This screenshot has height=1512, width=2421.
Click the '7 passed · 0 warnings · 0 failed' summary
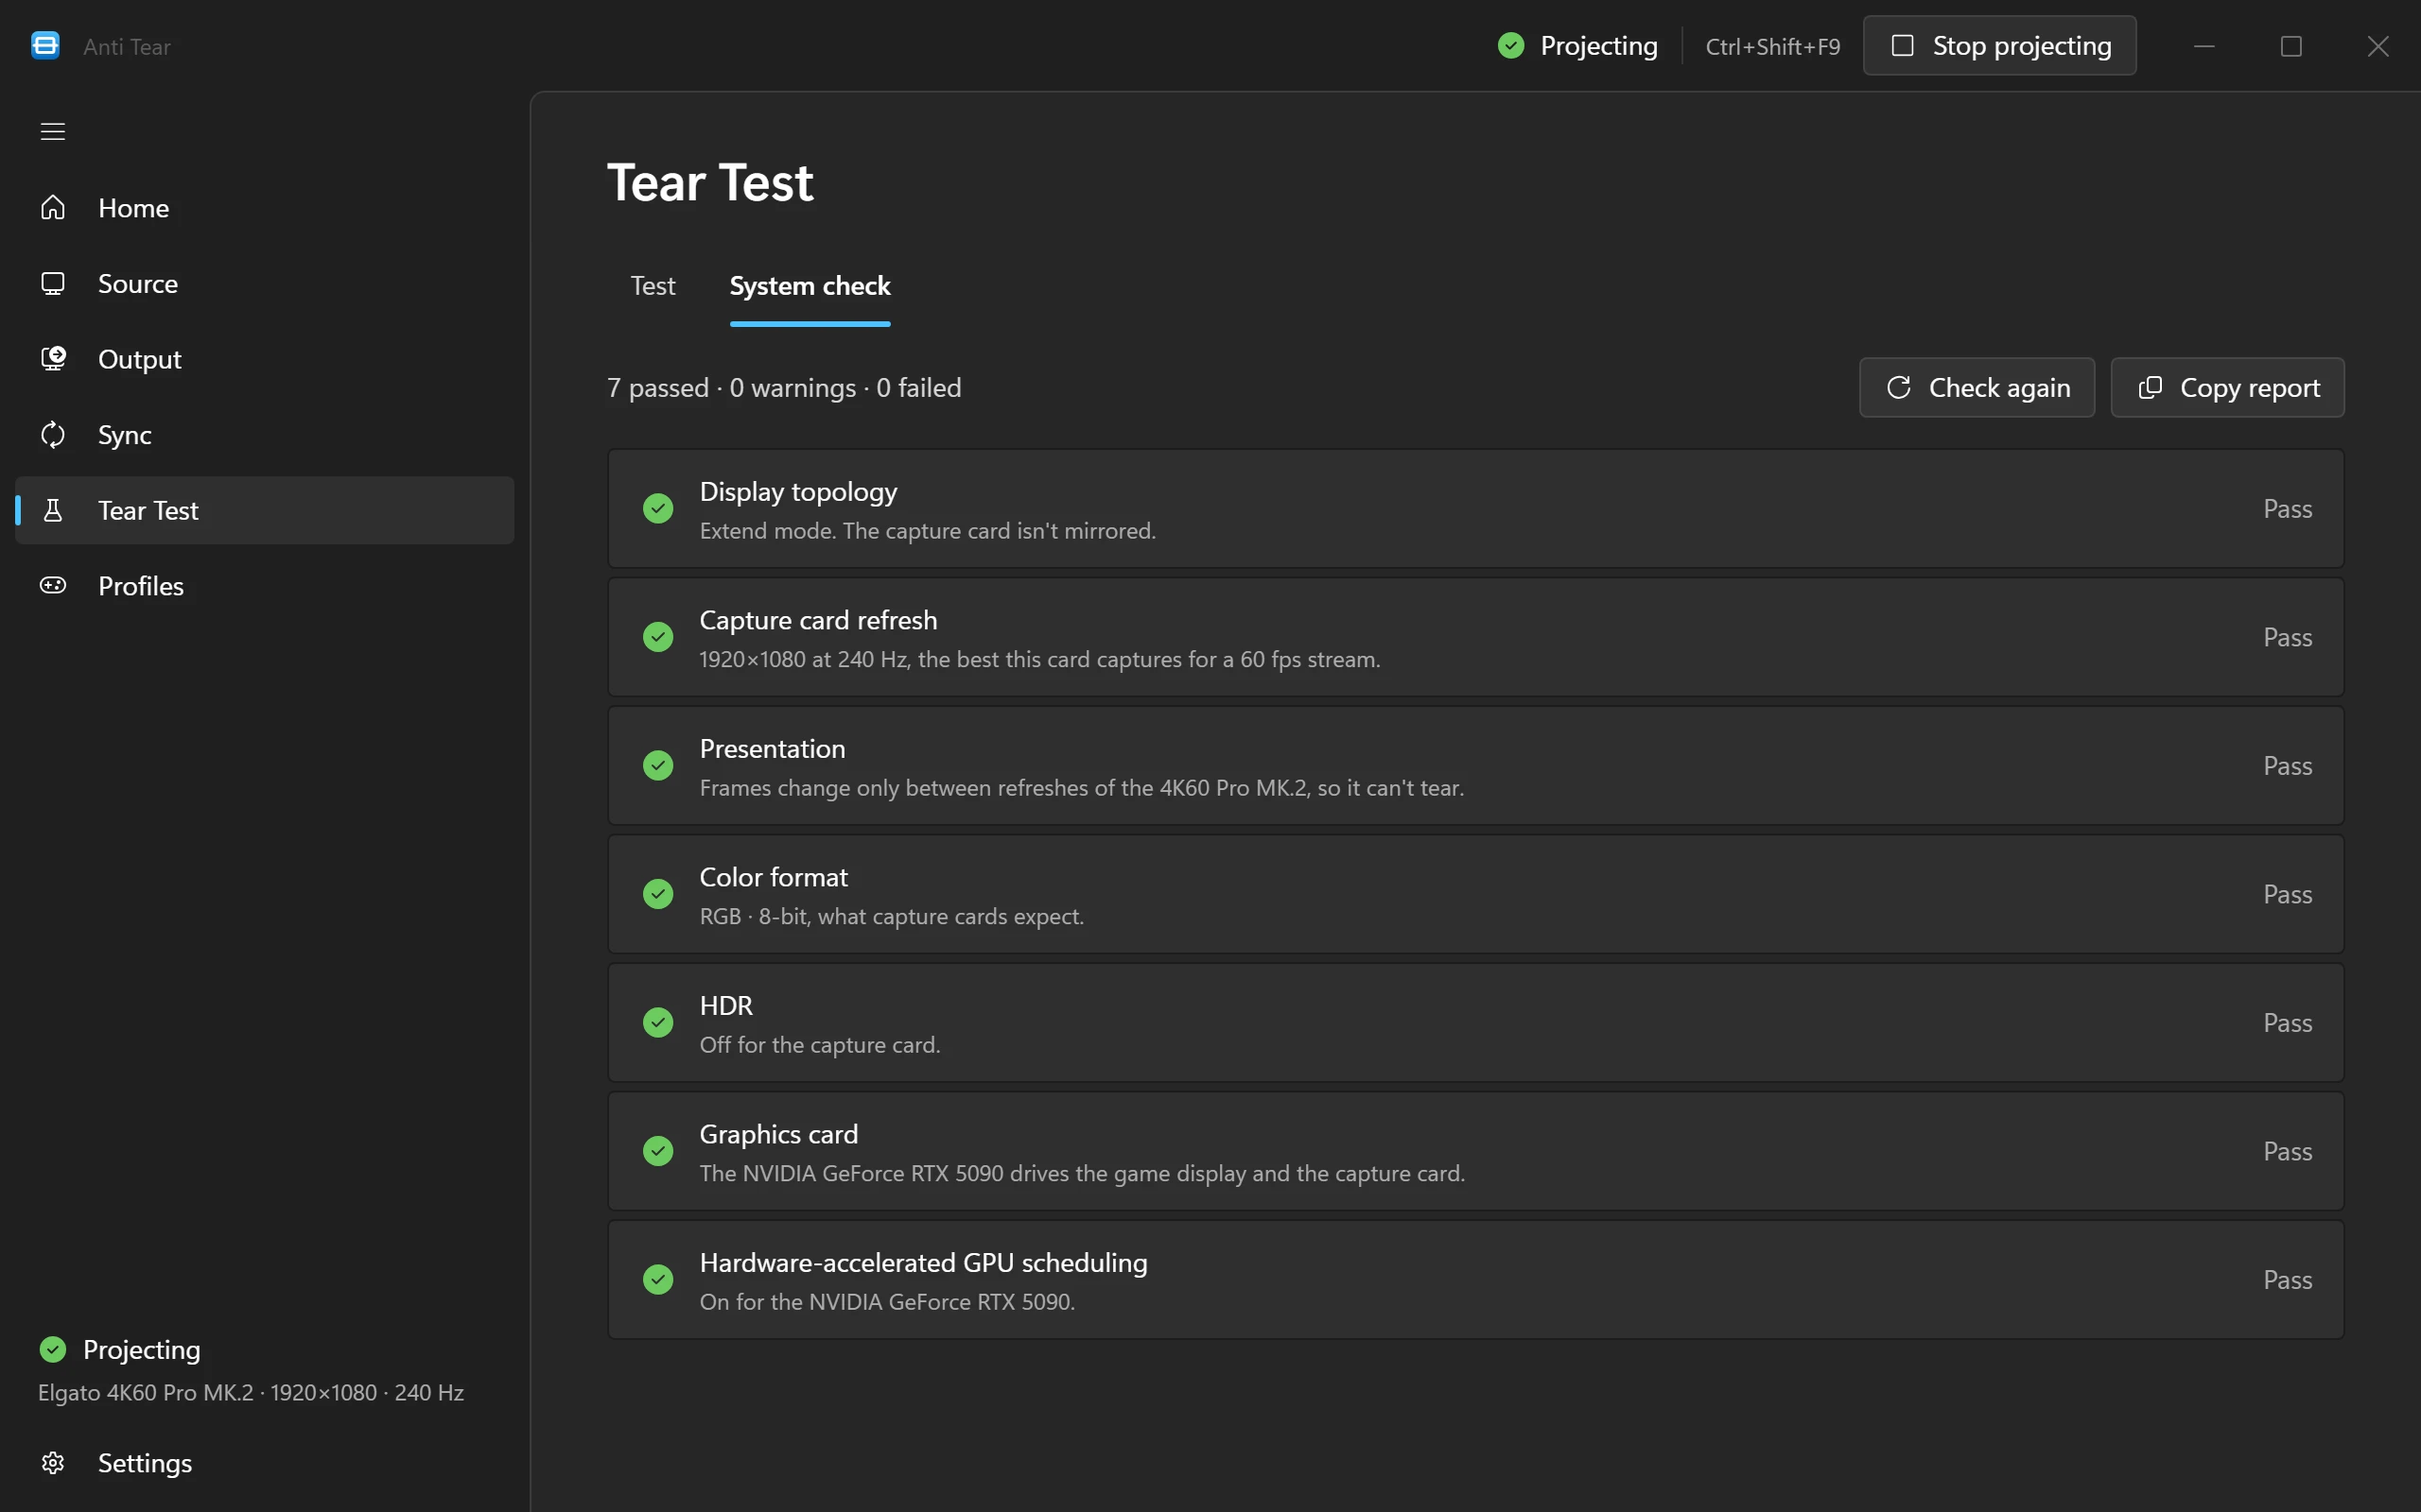(x=784, y=388)
